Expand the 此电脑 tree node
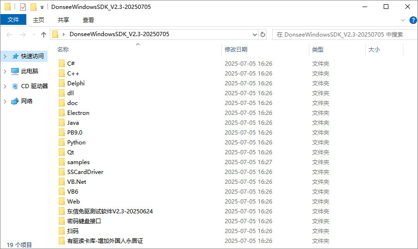The image size is (418, 249). tap(5, 71)
